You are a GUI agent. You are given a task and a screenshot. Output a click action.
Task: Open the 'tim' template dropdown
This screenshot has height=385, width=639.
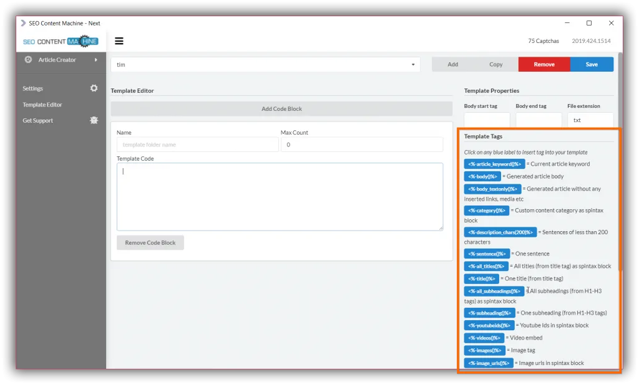pos(265,64)
